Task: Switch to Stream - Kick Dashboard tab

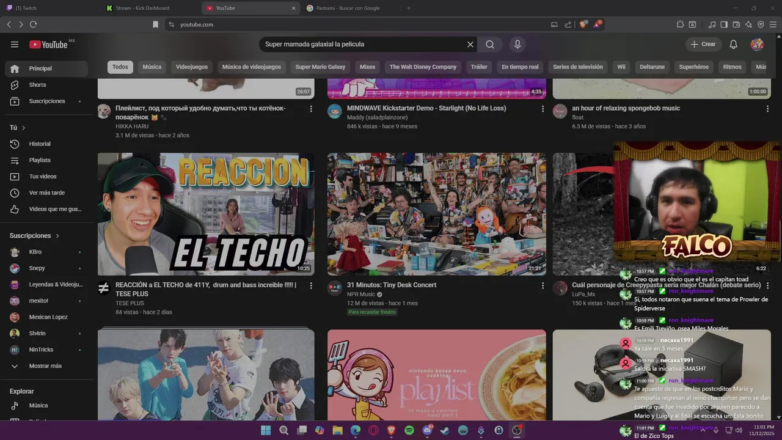Action: pyautogui.click(x=150, y=8)
